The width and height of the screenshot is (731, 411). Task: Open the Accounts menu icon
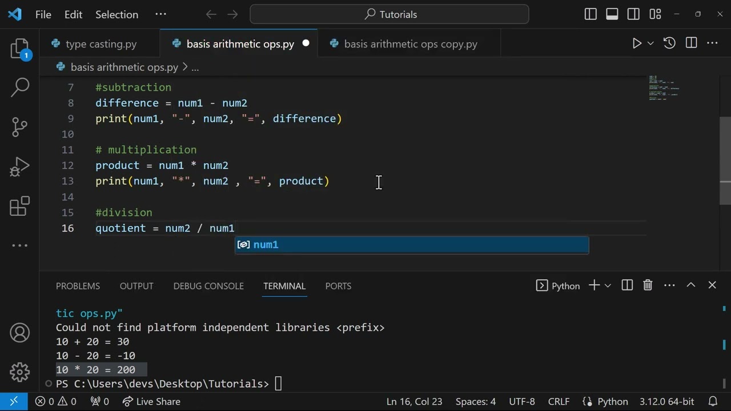point(20,333)
